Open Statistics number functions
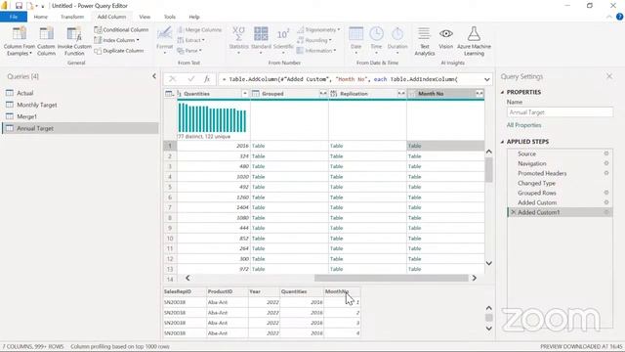Viewport: 625px width, 352px height. [x=238, y=41]
